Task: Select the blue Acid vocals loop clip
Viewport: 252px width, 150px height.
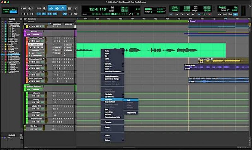Action: click(x=219, y=80)
